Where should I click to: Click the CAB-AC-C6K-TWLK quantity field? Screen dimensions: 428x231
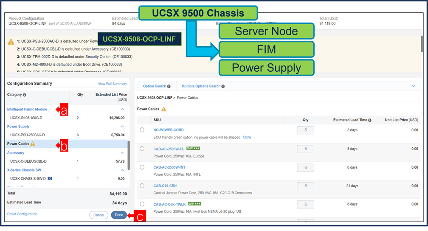click(x=305, y=204)
